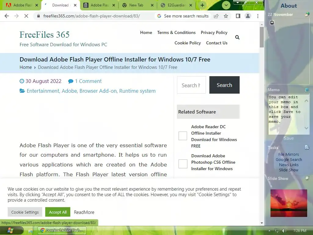This screenshot has height=235, width=313.
Task: Open File Mirrors task link
Action: [289, 154]
